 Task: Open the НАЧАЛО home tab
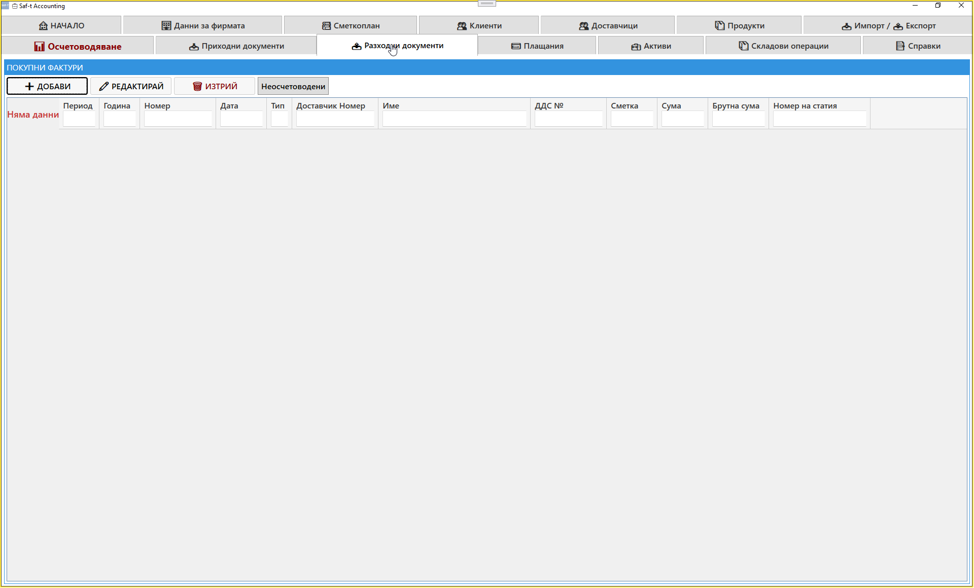coord(61,25)
